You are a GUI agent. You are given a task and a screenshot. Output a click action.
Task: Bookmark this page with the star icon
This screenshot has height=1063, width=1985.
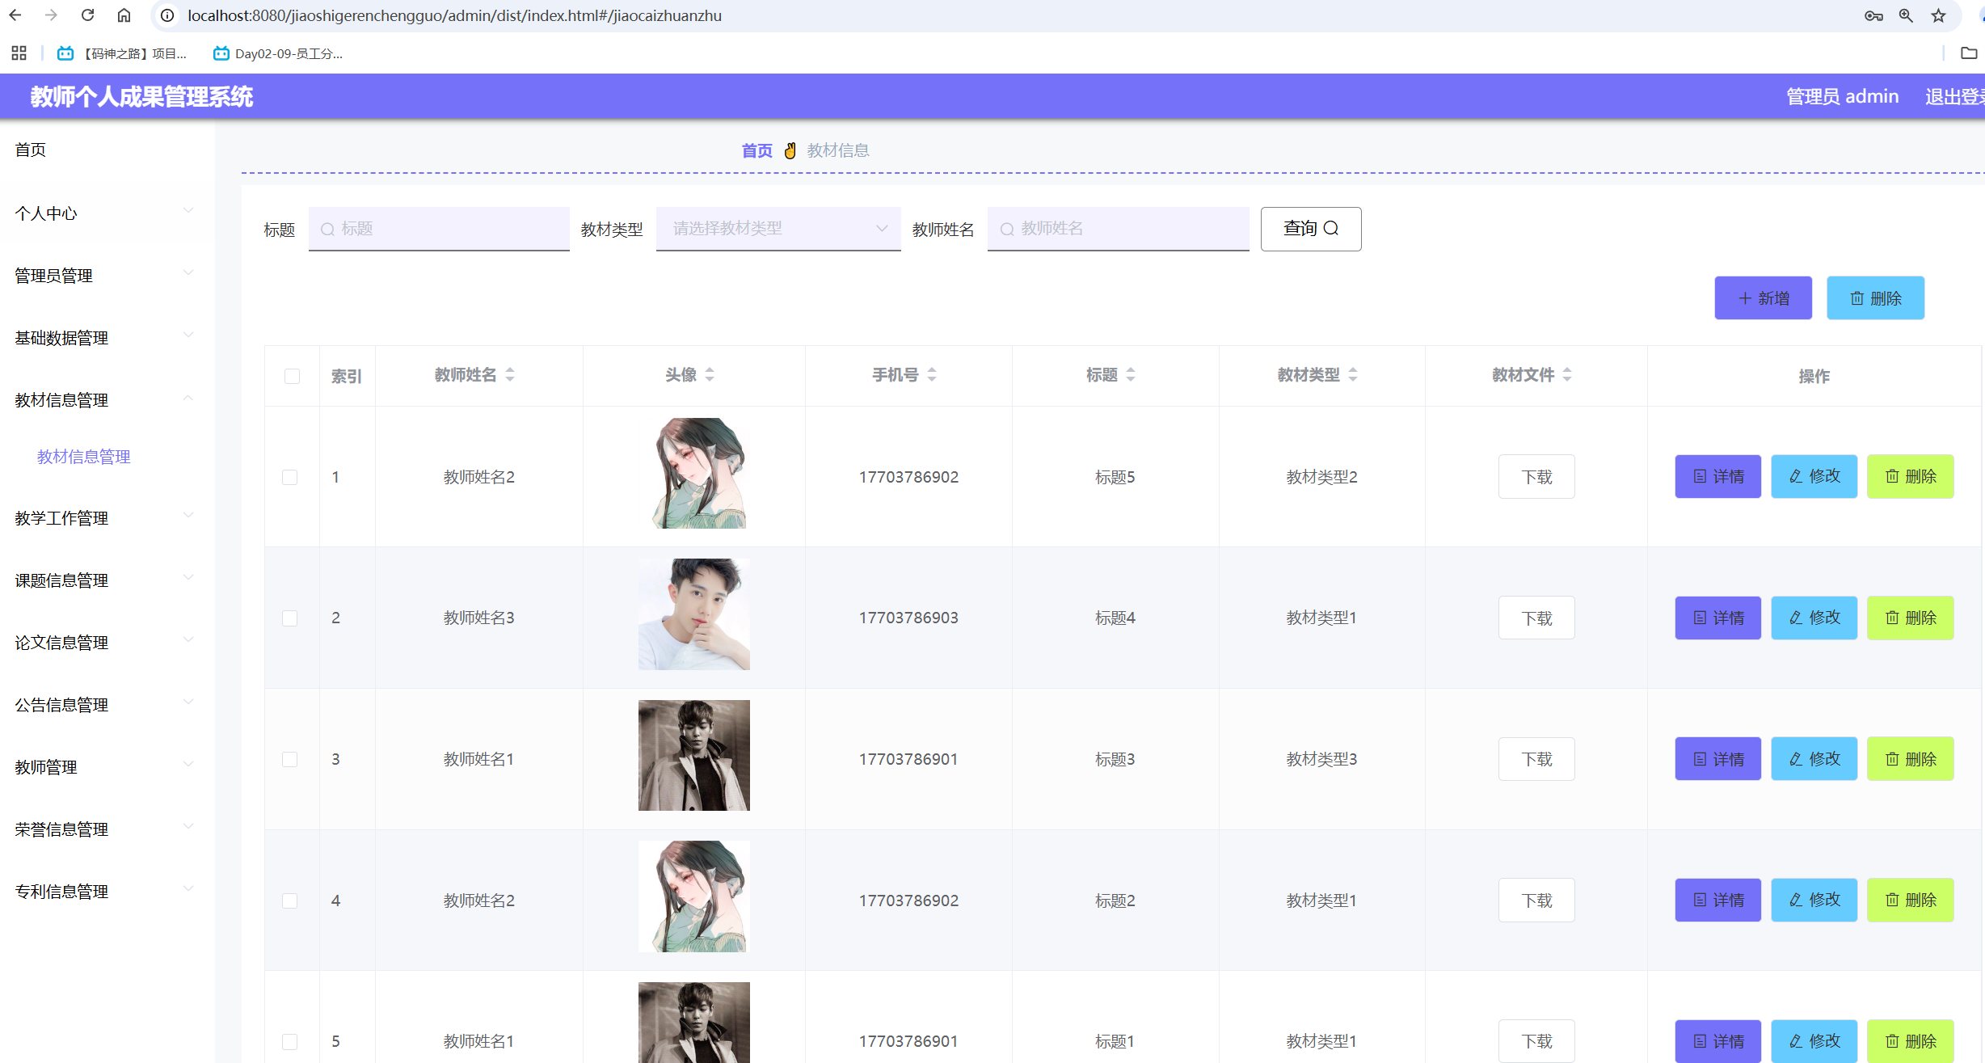(x=1938, y=15)
